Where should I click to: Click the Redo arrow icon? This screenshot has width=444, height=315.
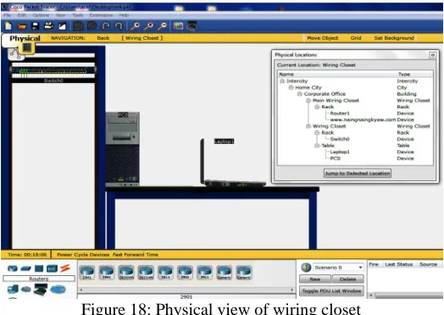click(119, 26)
